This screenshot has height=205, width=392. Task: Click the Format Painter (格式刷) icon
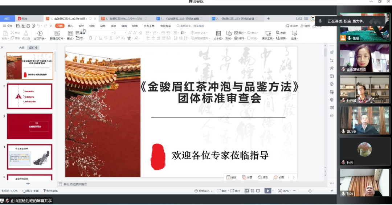click(26, 33)
